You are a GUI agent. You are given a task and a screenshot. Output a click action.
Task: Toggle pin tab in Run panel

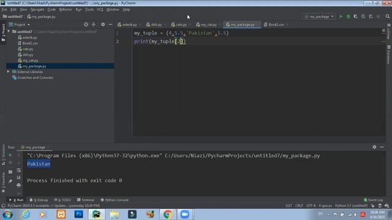tap(10, 182)
